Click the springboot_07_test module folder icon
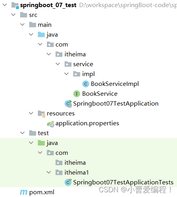 [15, 6]
